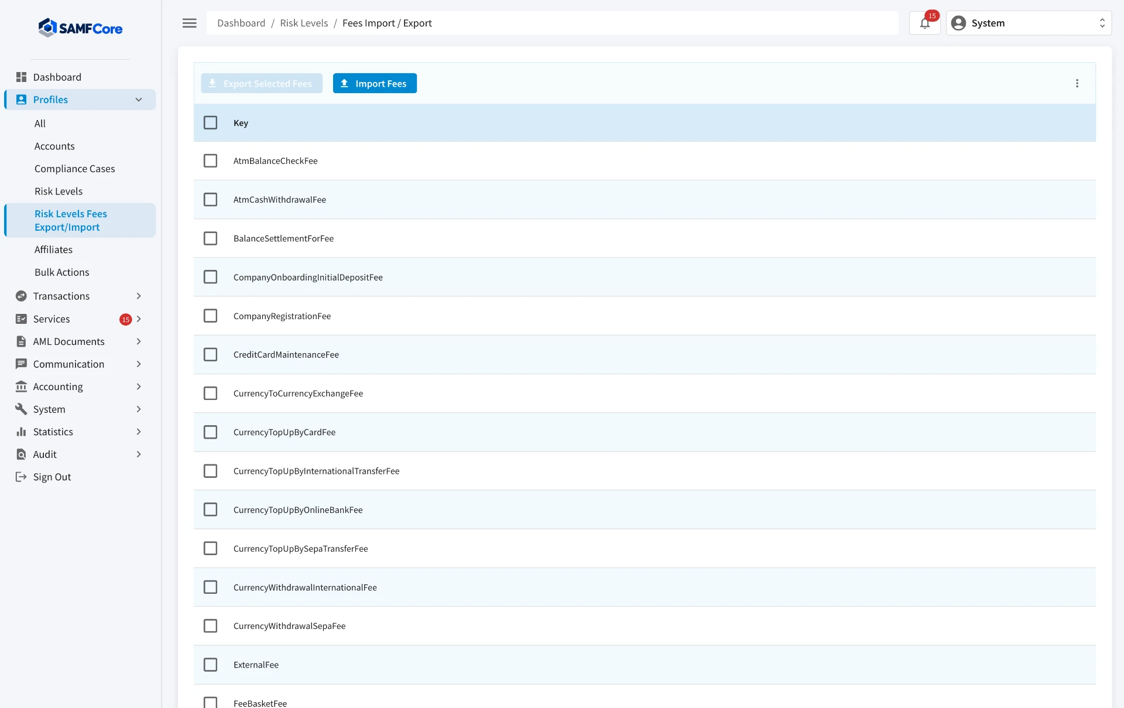Click the Sign Out arrow icon
This screenshot has width=1124, height=708.
coord(21,477)
